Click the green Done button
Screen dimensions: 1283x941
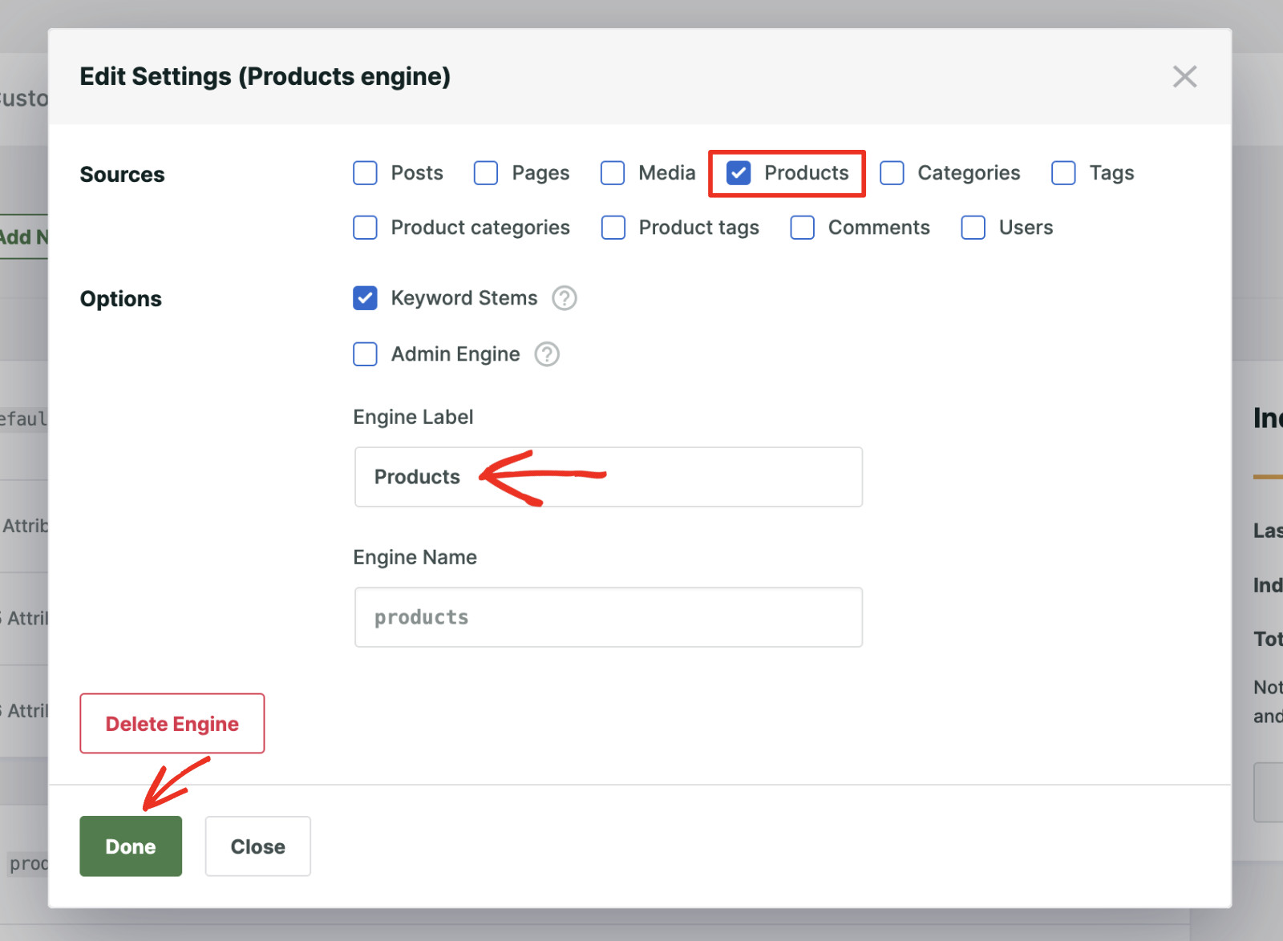click(x=131, y=846)
